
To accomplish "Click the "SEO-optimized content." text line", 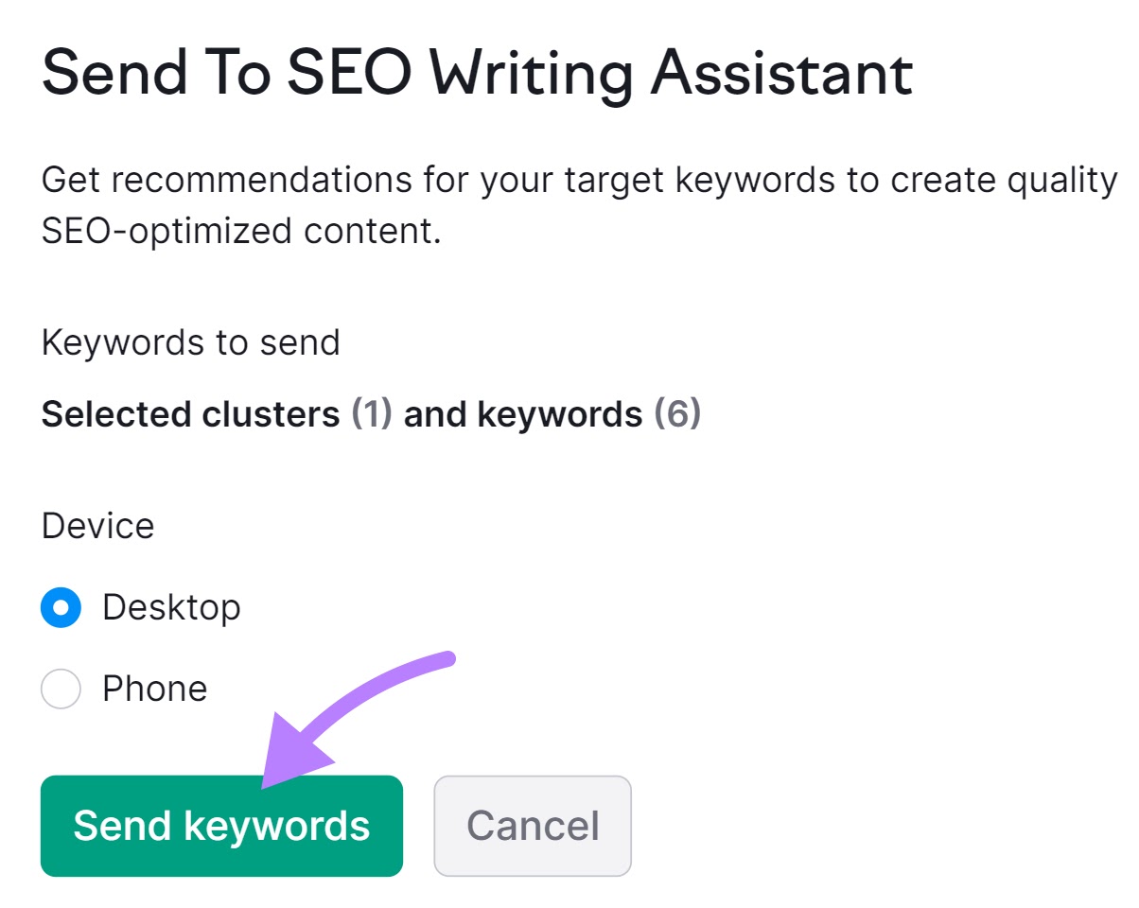I will click(241, 231).
